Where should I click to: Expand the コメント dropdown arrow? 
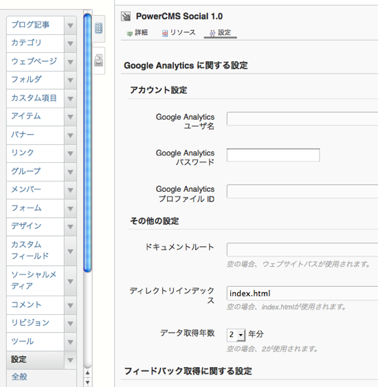pos(70,305)
